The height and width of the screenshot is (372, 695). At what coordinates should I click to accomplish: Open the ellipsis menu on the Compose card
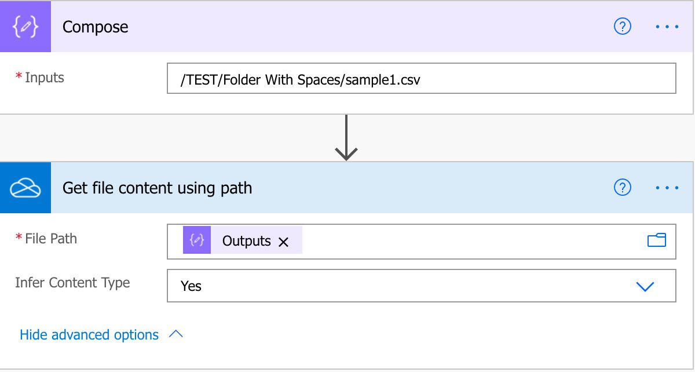point(667,26)
